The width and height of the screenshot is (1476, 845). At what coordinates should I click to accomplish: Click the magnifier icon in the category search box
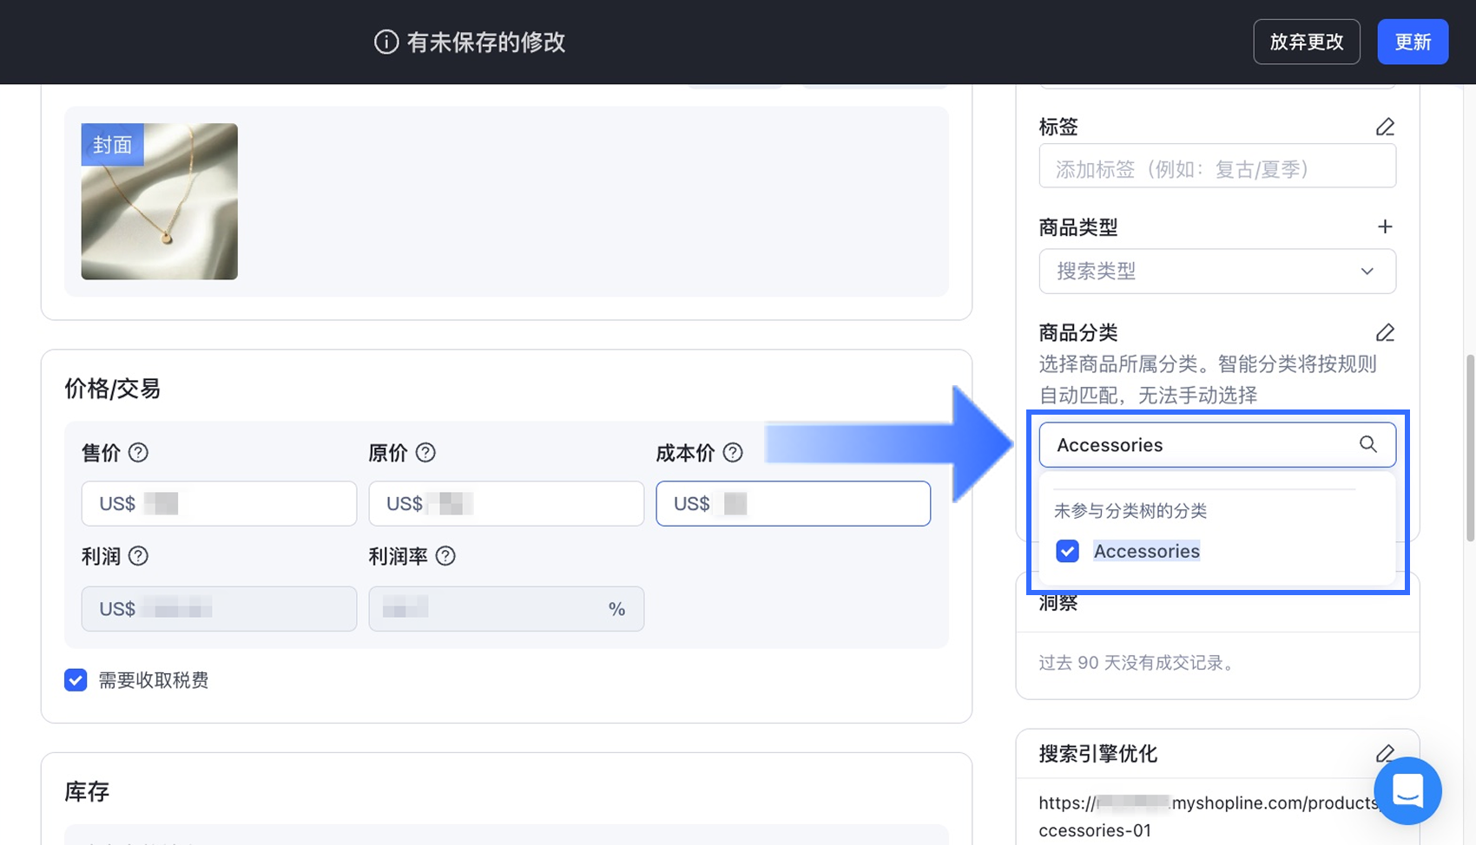[x=1368, y=444]
